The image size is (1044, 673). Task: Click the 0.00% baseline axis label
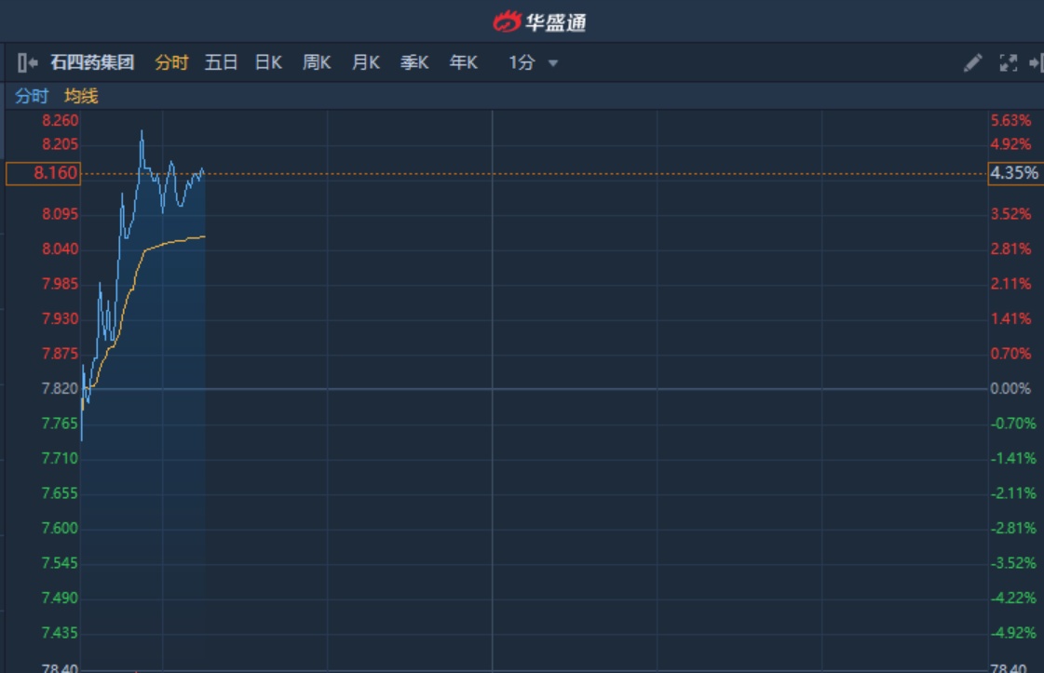(x=1010, y=388)
